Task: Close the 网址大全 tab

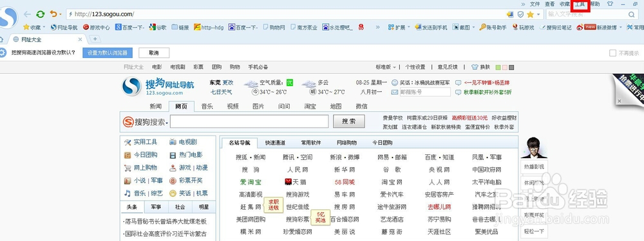Action: click(80, 39)
